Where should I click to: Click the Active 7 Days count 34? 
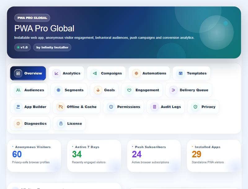click(77, 154)
